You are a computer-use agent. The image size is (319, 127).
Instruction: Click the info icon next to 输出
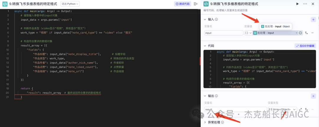217,96
